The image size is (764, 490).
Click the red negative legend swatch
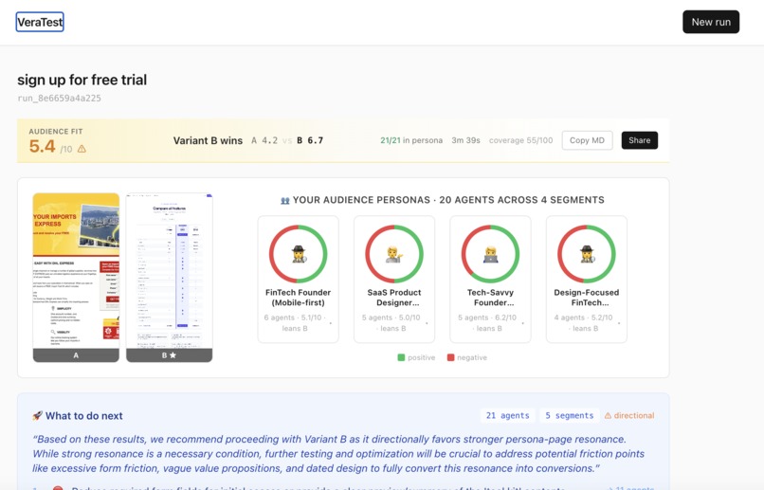pyautogui.click(x=450, y=357)
